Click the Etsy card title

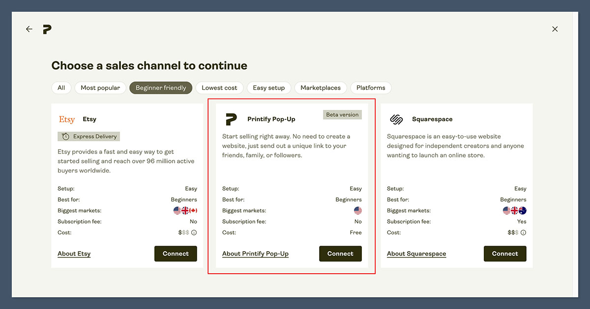click(x=89, y=119)
